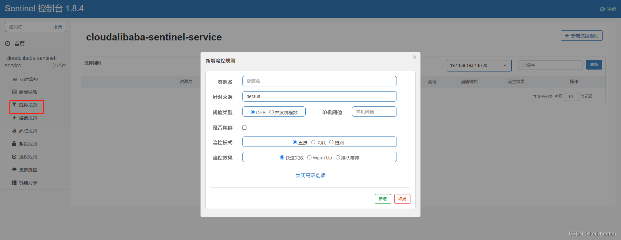The width and height of the screenshot is (621, 240).
Task: Open 实时监控 in the sidebar
Action: pyautogui.click(x=28, y=79)
